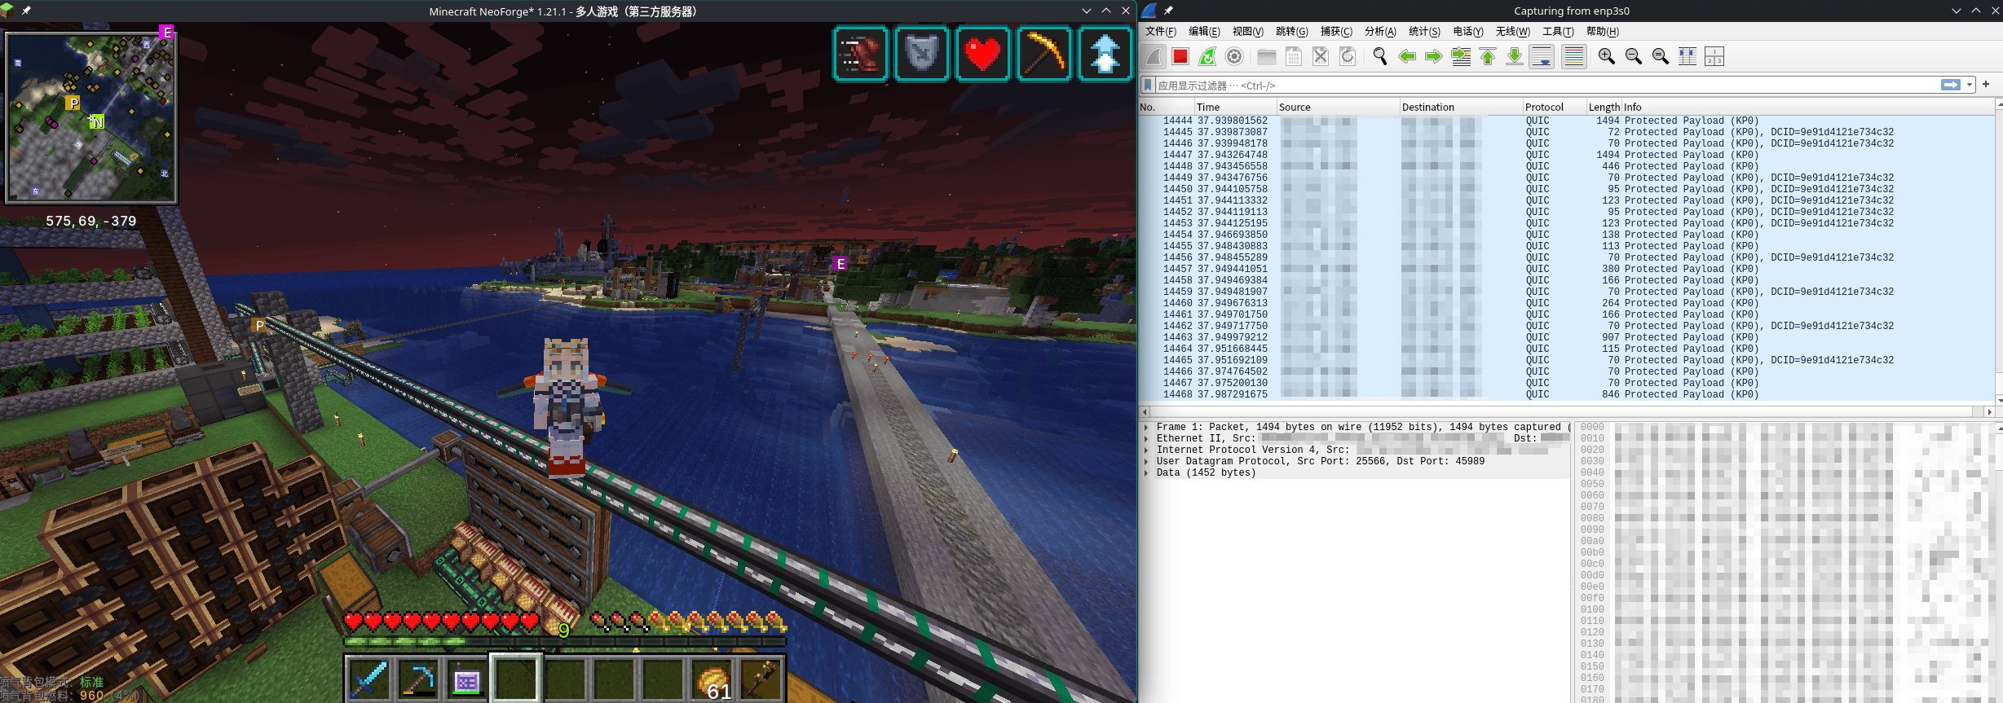Zoom in on packet text
Image resolution: width=2003 pixels, height=703 pixels.
(x=1607, y=56)
